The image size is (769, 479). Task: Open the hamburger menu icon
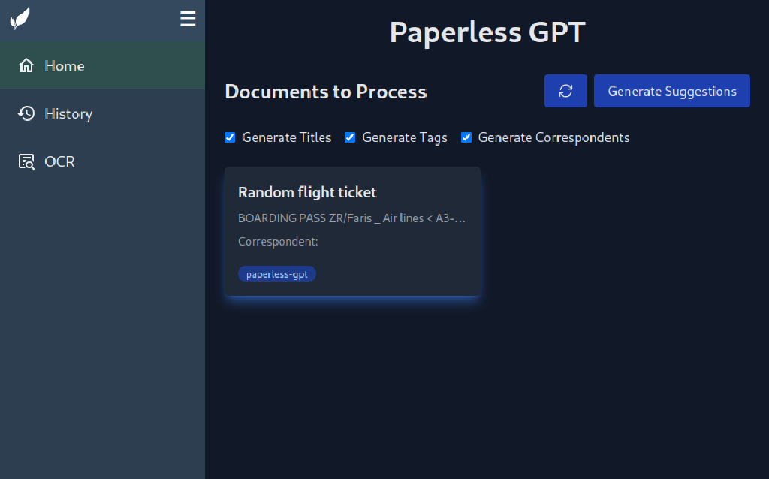coord(187,18)
